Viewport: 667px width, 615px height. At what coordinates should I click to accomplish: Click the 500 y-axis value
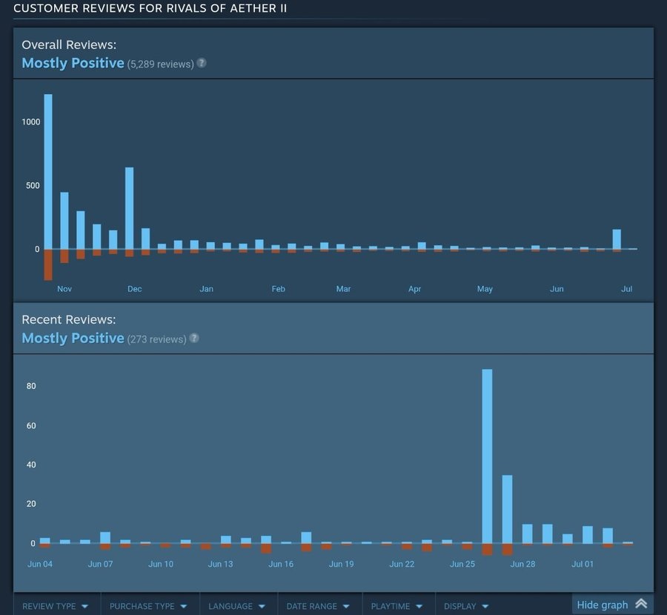point(33,185)
